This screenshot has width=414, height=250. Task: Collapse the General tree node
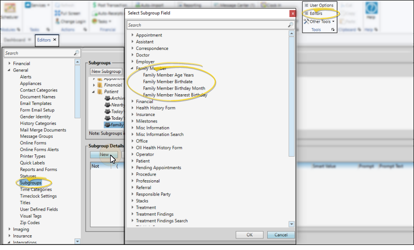pos(9,70)
